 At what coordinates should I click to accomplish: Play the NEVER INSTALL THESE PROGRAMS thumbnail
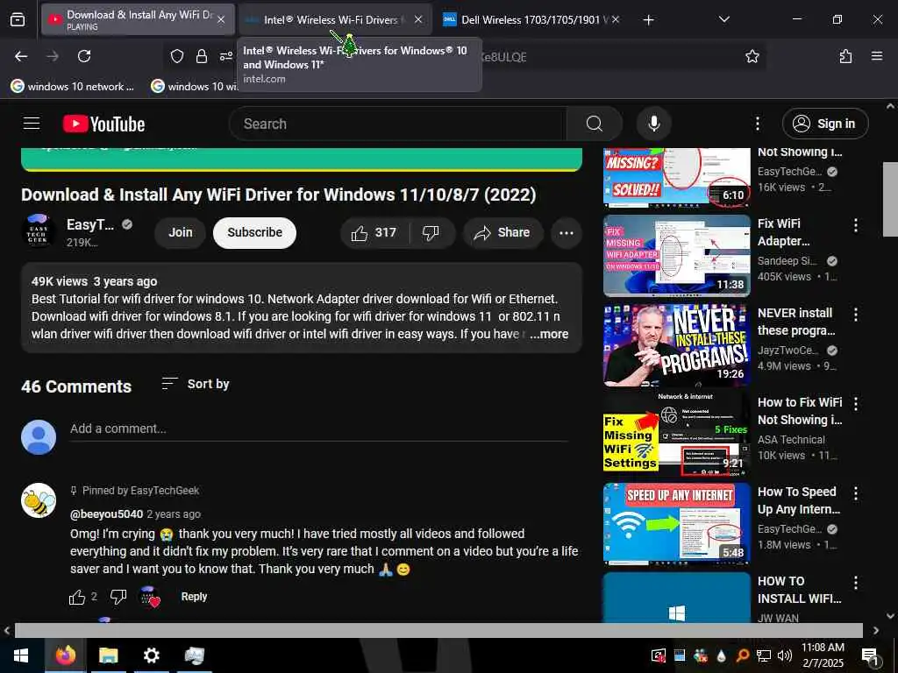[677, 345]
